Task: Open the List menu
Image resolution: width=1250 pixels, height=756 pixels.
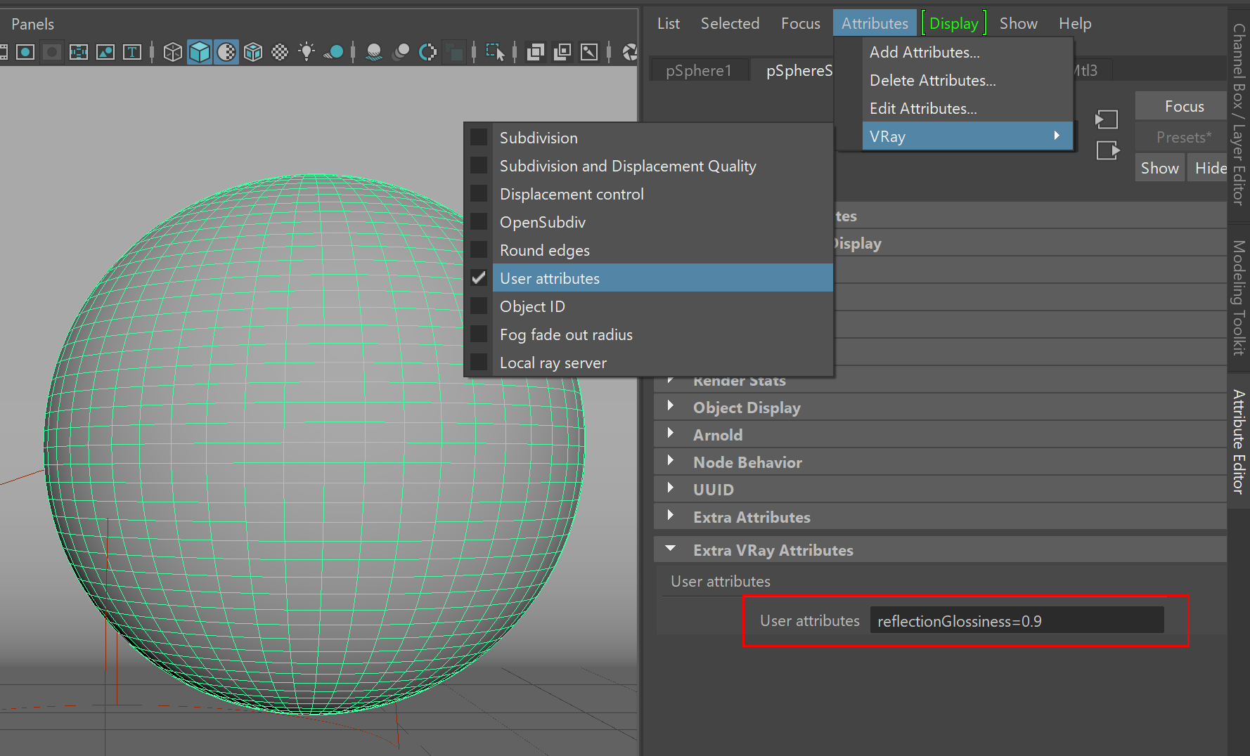Action: tap(668, 23)
